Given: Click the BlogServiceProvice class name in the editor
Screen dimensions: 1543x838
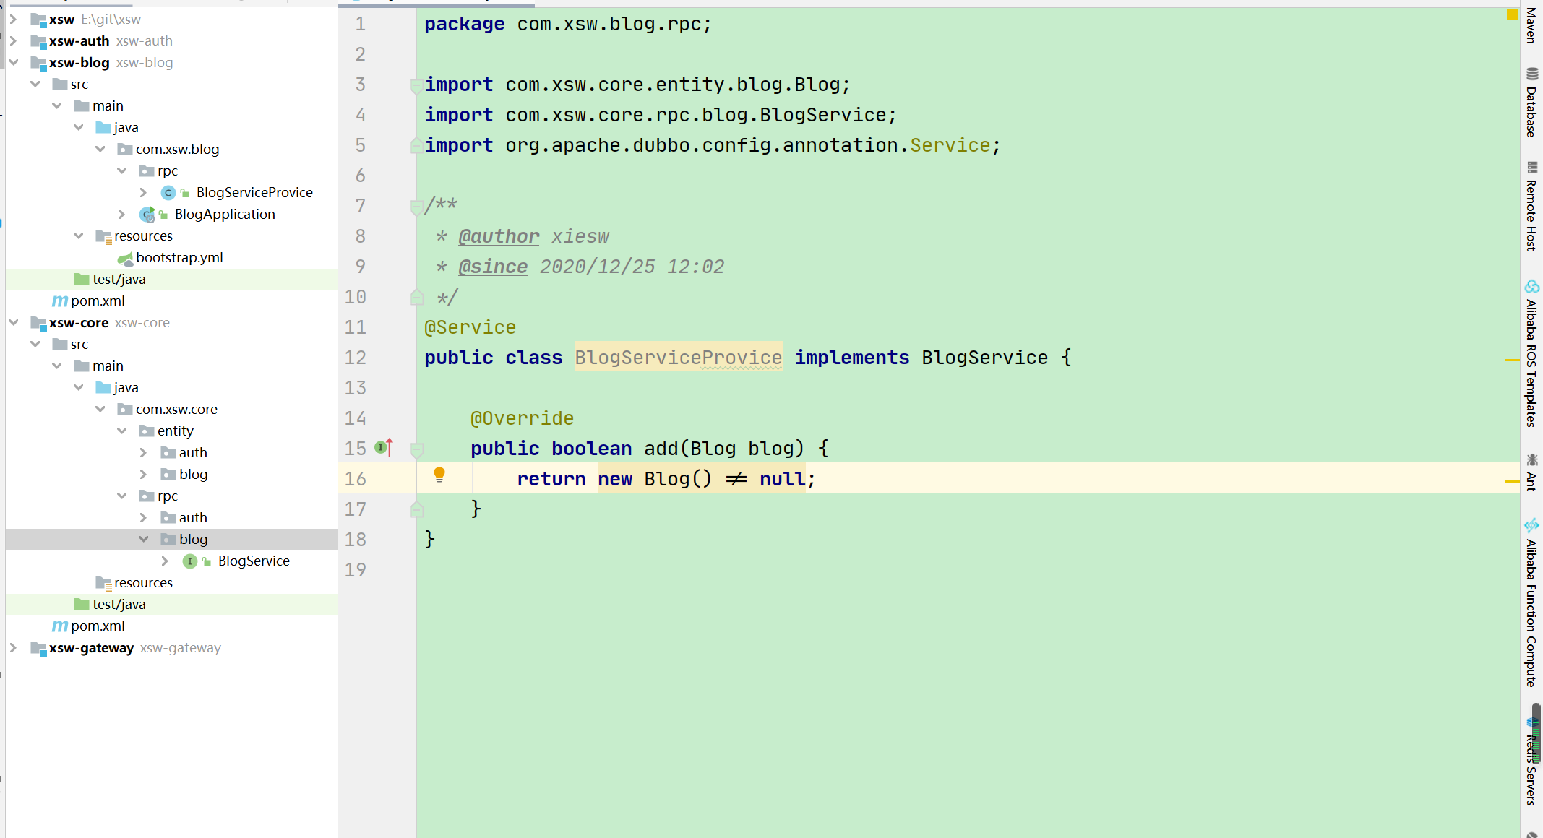Looking at the screenshot, I should pos(678,358).
